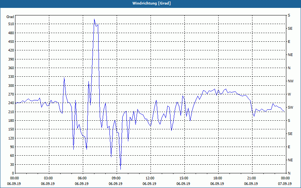Click the 'Windrichtung [Grad]' chart title
Viewport: 301px width, 188px height.
[x=152, y=3]
